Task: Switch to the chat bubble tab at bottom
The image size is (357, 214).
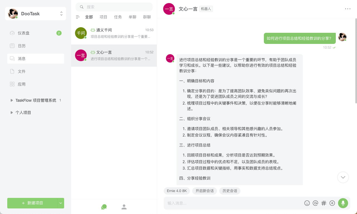Action: point(104,207)
